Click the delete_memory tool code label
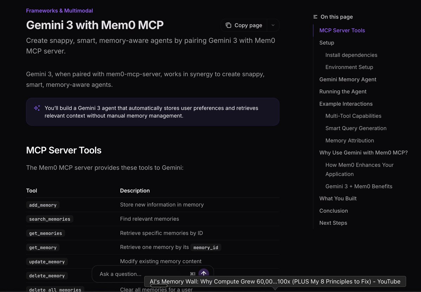The height and width of the screenshot is (292, 421). 47,275
